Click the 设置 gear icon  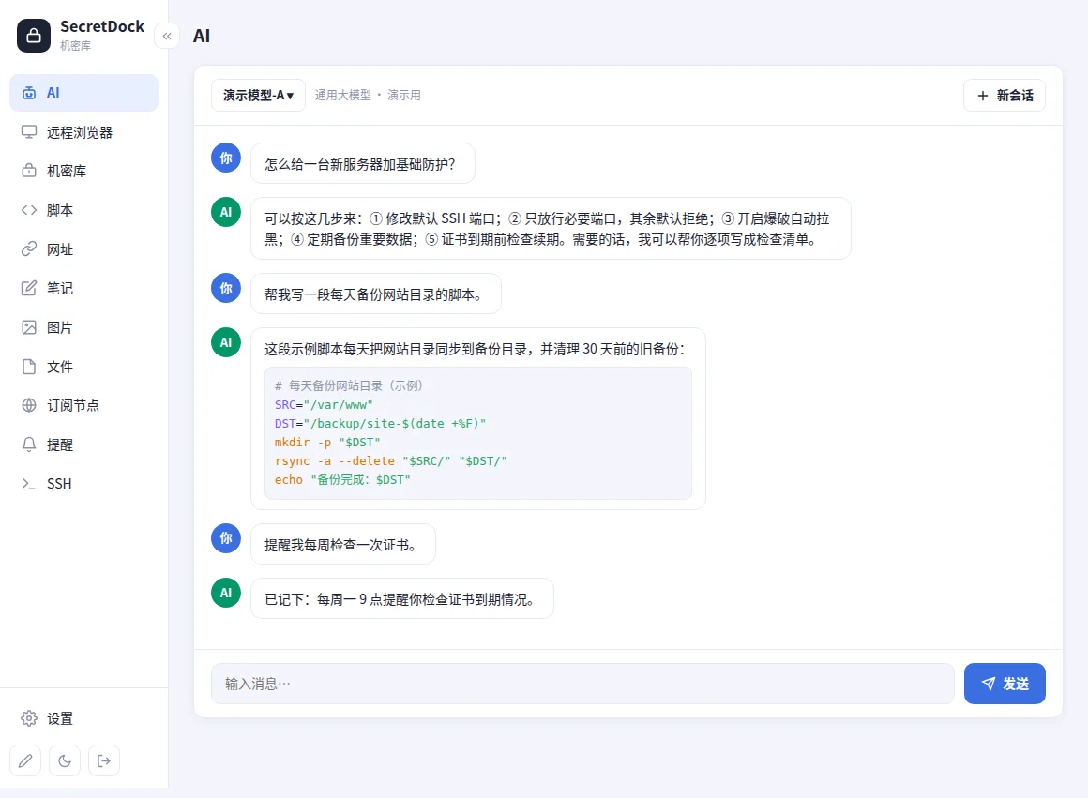[29, 718]
